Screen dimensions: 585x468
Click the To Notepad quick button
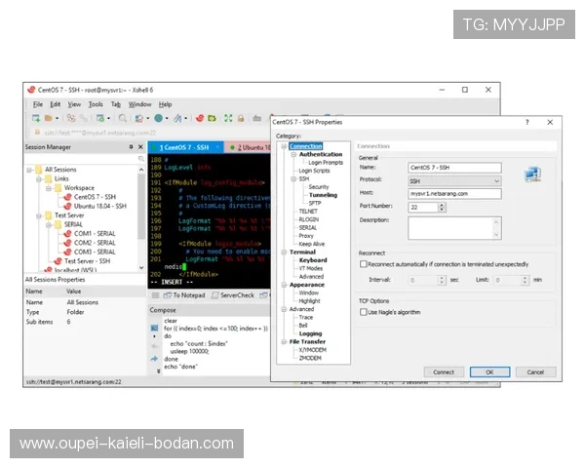[184, 295]
